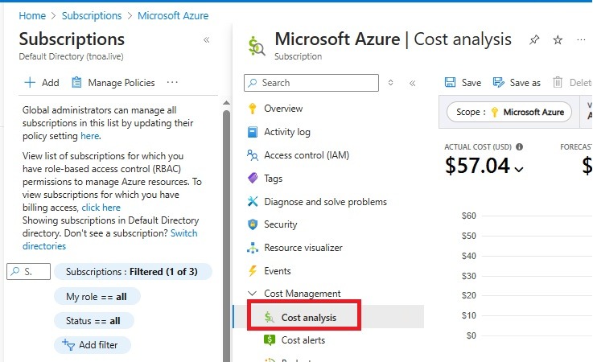Mark Cost analysis as favorite star

coord(558,39)
